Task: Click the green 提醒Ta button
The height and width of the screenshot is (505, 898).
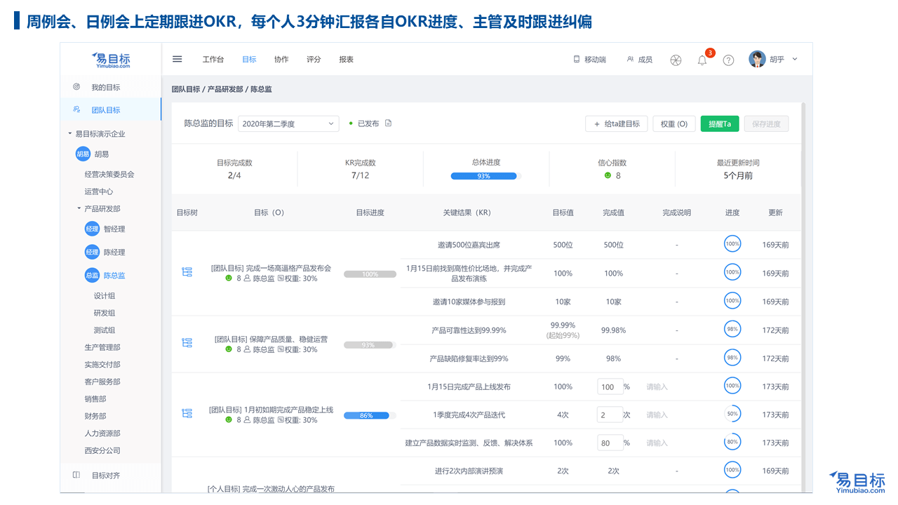Action: click(720, 123)
